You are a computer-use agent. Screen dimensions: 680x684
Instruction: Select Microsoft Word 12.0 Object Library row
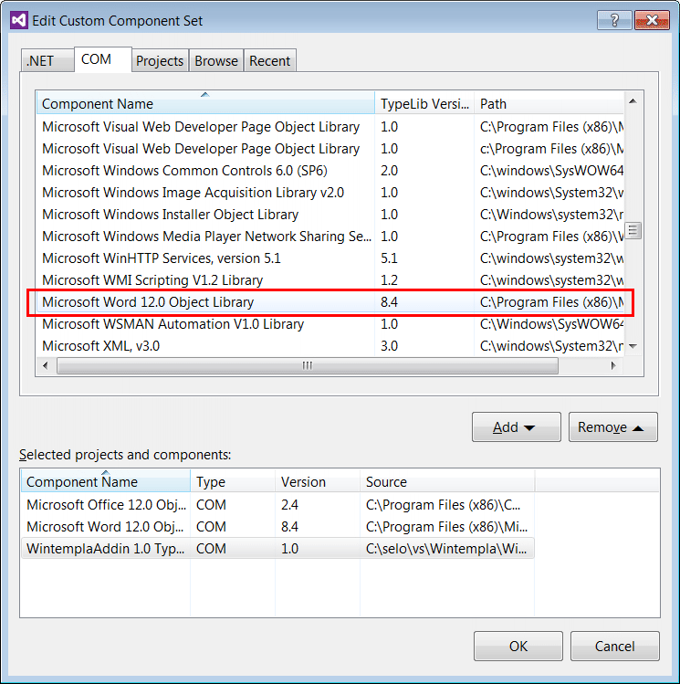(x=330, y=302)
